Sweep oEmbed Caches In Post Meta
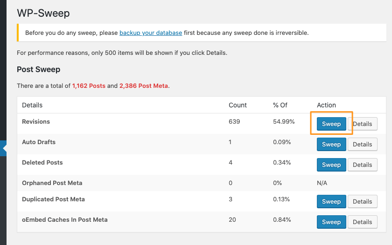This screenshot has height=245, width=392. point(331,222)
